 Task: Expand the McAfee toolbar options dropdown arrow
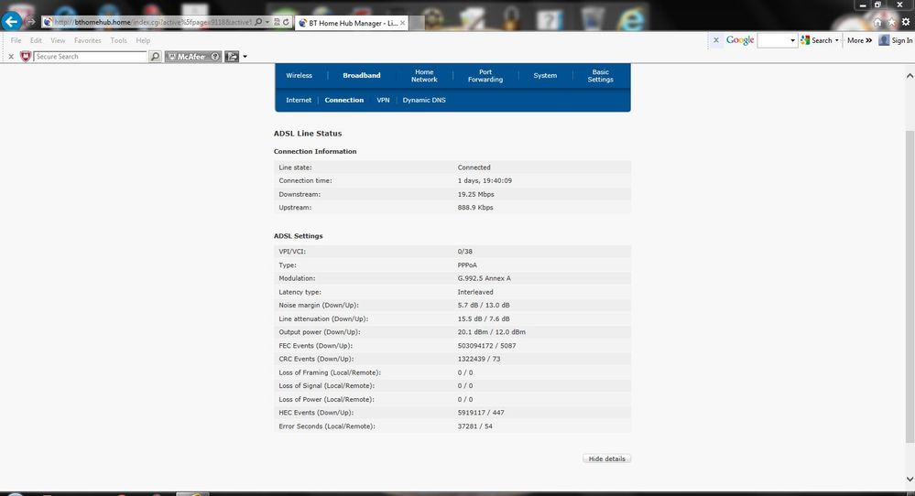245,57
